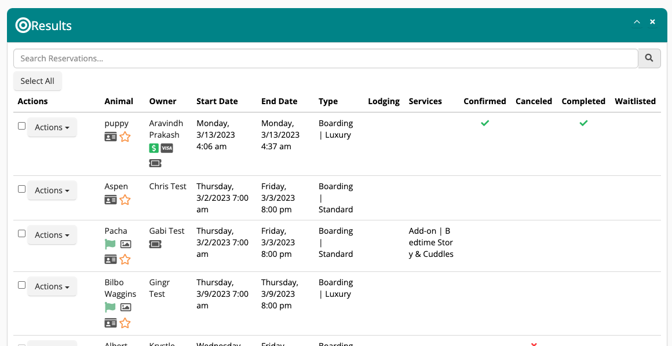
Task: Click the ticket icon under Aravindh Prakash
Action: (x=155, y=163)
